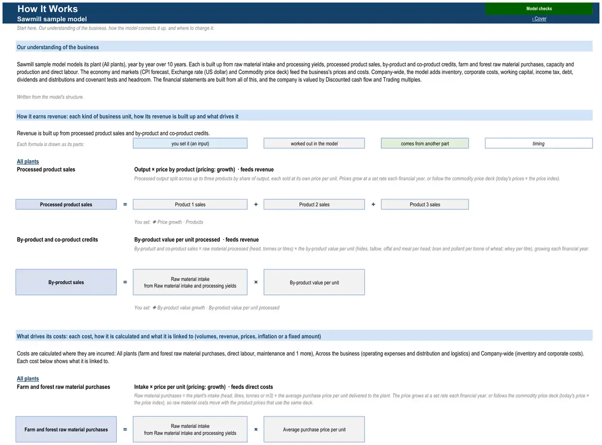The image size is (602, 445).
Task: Click 'By-product value per unit processed · feeds revenue' heading
Action: (197, 240)
